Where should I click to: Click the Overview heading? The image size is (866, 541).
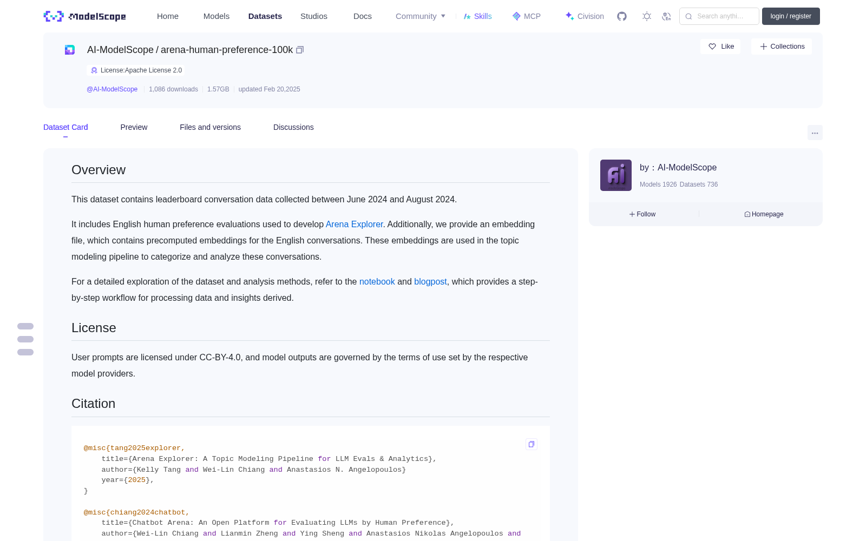(x=99, y=170)
